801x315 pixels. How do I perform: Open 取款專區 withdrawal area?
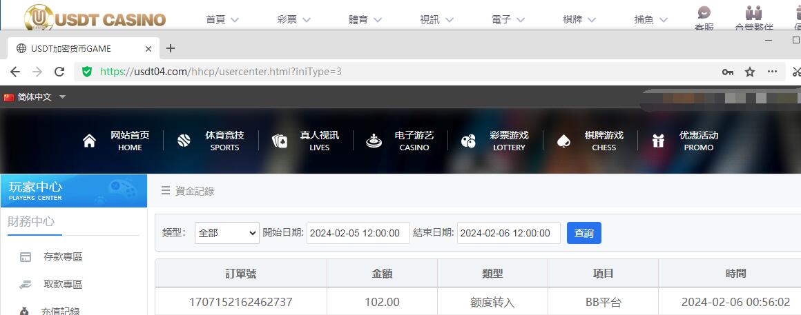(x=63, y=285)
